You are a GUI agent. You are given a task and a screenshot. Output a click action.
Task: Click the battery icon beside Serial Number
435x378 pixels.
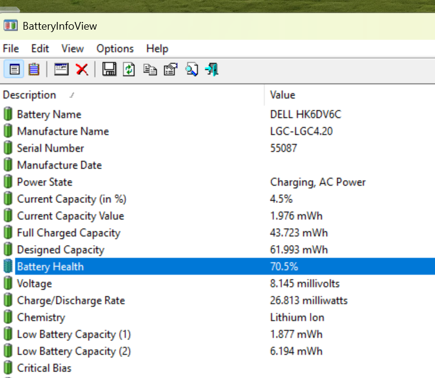coord(8,148)
